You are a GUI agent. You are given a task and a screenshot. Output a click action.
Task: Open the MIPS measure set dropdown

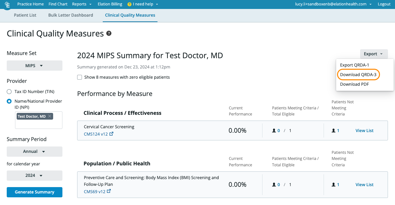tap(35, 66)
